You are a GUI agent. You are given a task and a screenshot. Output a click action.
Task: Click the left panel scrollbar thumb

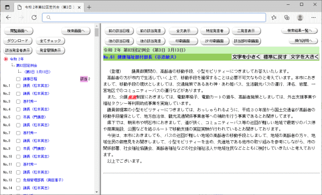point(97,32)
